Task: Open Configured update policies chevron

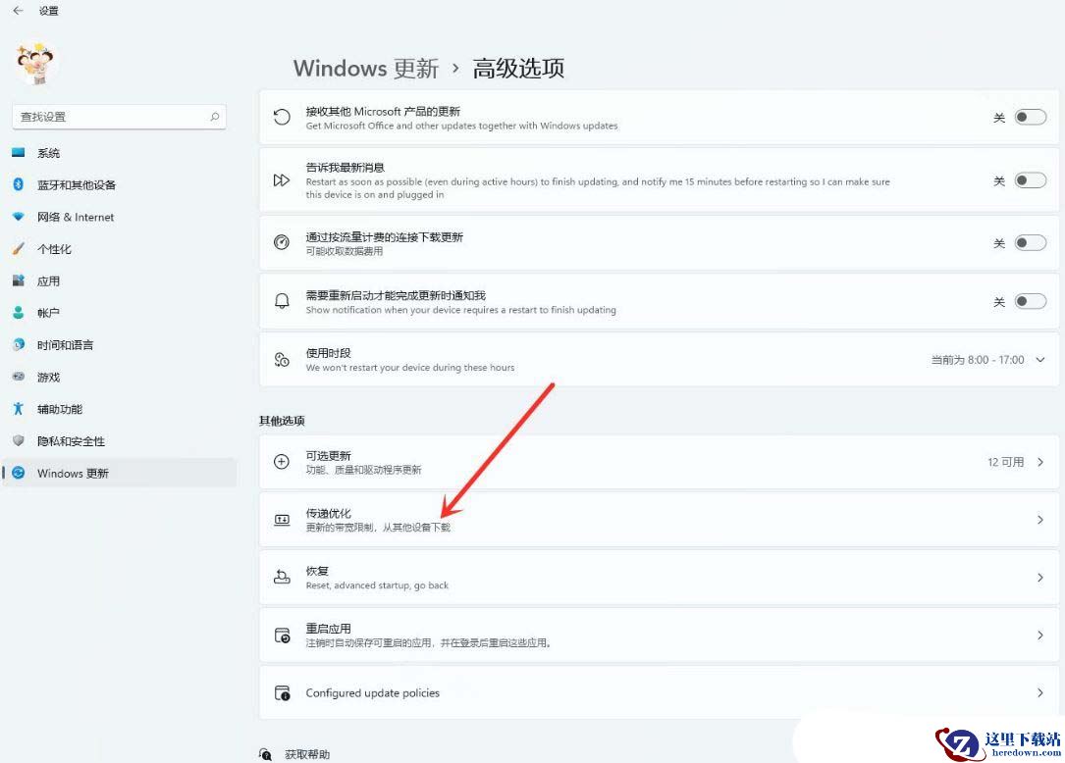Action: click(1040, 692)
